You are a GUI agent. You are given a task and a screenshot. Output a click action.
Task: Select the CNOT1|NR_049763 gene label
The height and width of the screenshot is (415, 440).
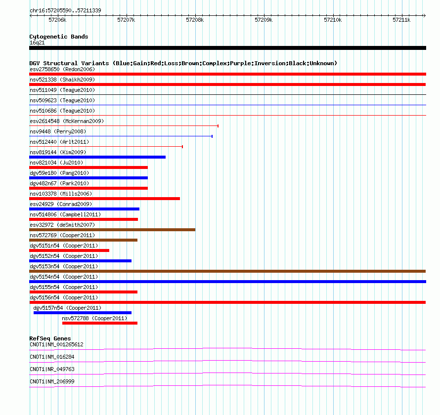coord(52,369)
